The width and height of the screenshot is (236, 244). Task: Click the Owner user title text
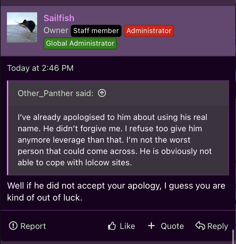[56, 31]
